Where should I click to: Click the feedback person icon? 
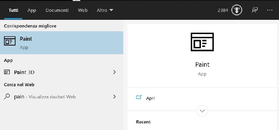coord(255,10)
